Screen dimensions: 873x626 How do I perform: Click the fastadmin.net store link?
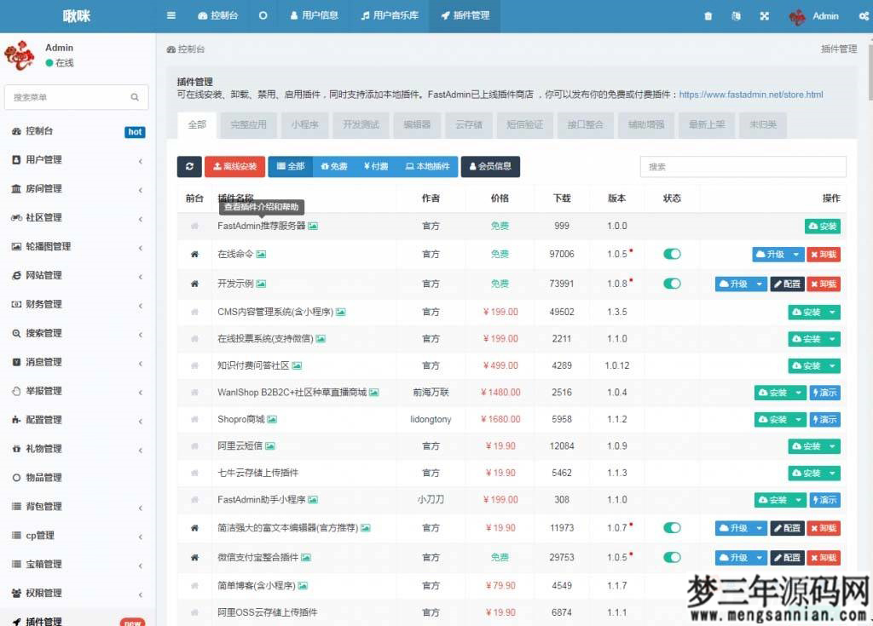[750, 95]
